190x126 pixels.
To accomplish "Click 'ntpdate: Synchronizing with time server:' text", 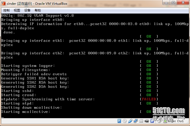I will 48,99.
